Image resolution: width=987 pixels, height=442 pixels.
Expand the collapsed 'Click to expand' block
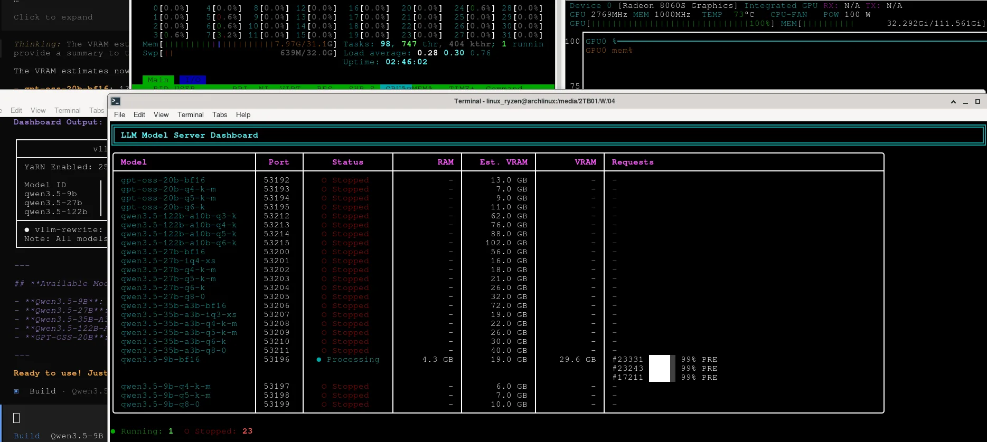tap(53, 17)
